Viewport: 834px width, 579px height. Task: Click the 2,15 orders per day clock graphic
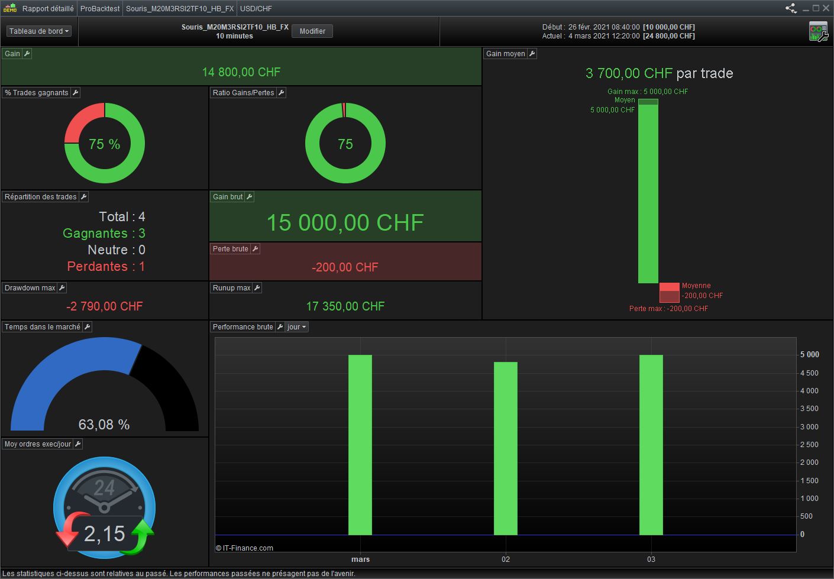pyautogui.click(x=105, y=508)
